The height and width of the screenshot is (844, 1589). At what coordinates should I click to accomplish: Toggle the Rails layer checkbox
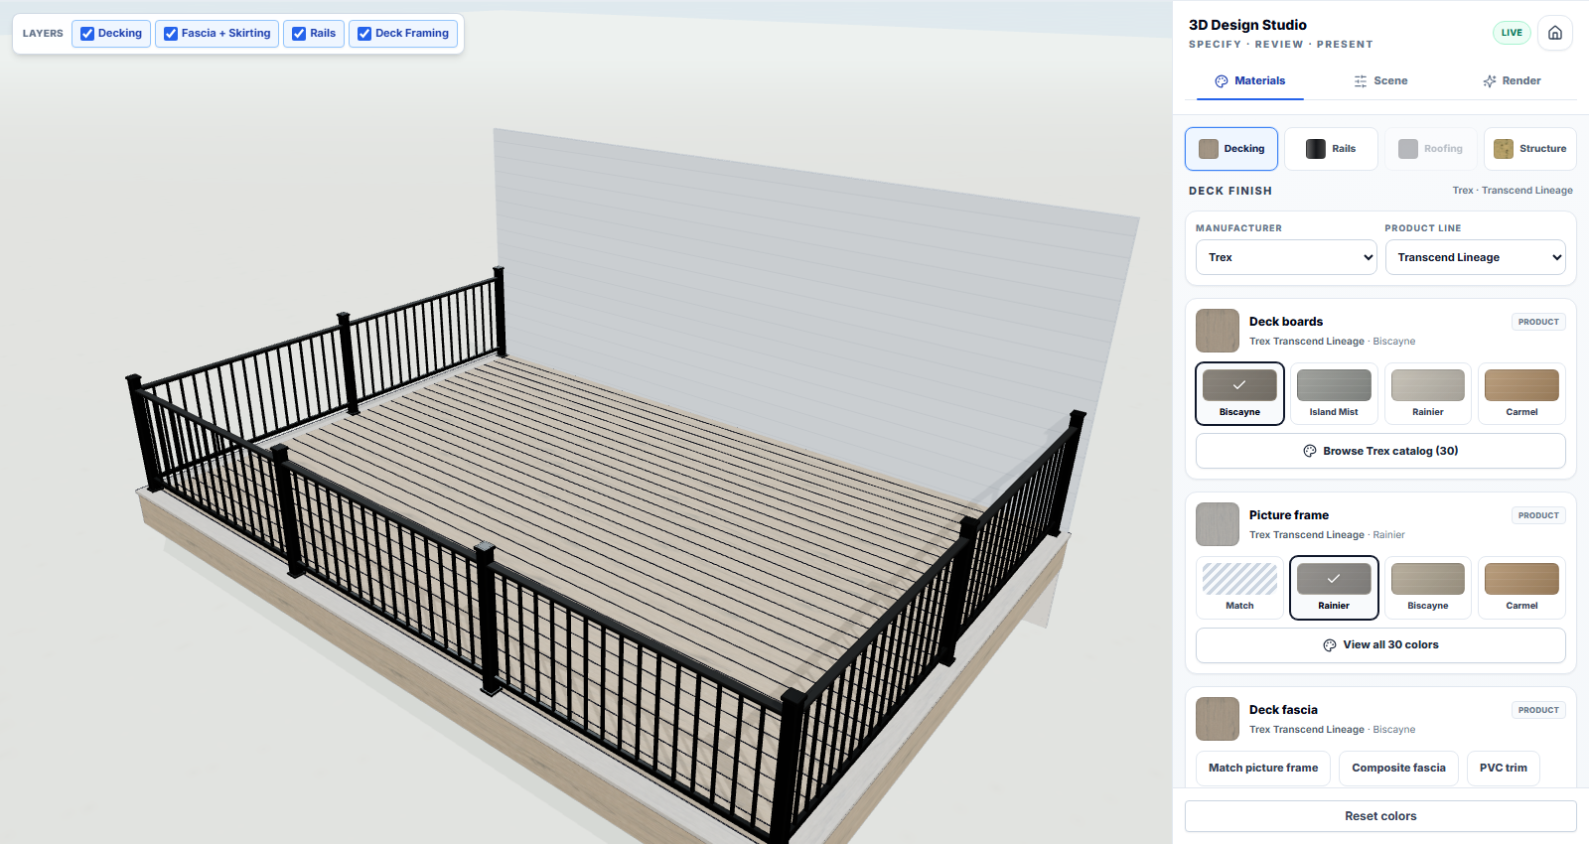pyautogui.click(x=299, y=34)
